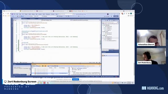Open notifications bell in Visual Studio status bar

point(116,77)
